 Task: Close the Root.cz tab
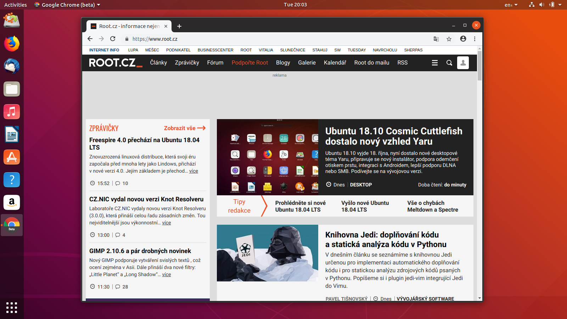point(166,26)
